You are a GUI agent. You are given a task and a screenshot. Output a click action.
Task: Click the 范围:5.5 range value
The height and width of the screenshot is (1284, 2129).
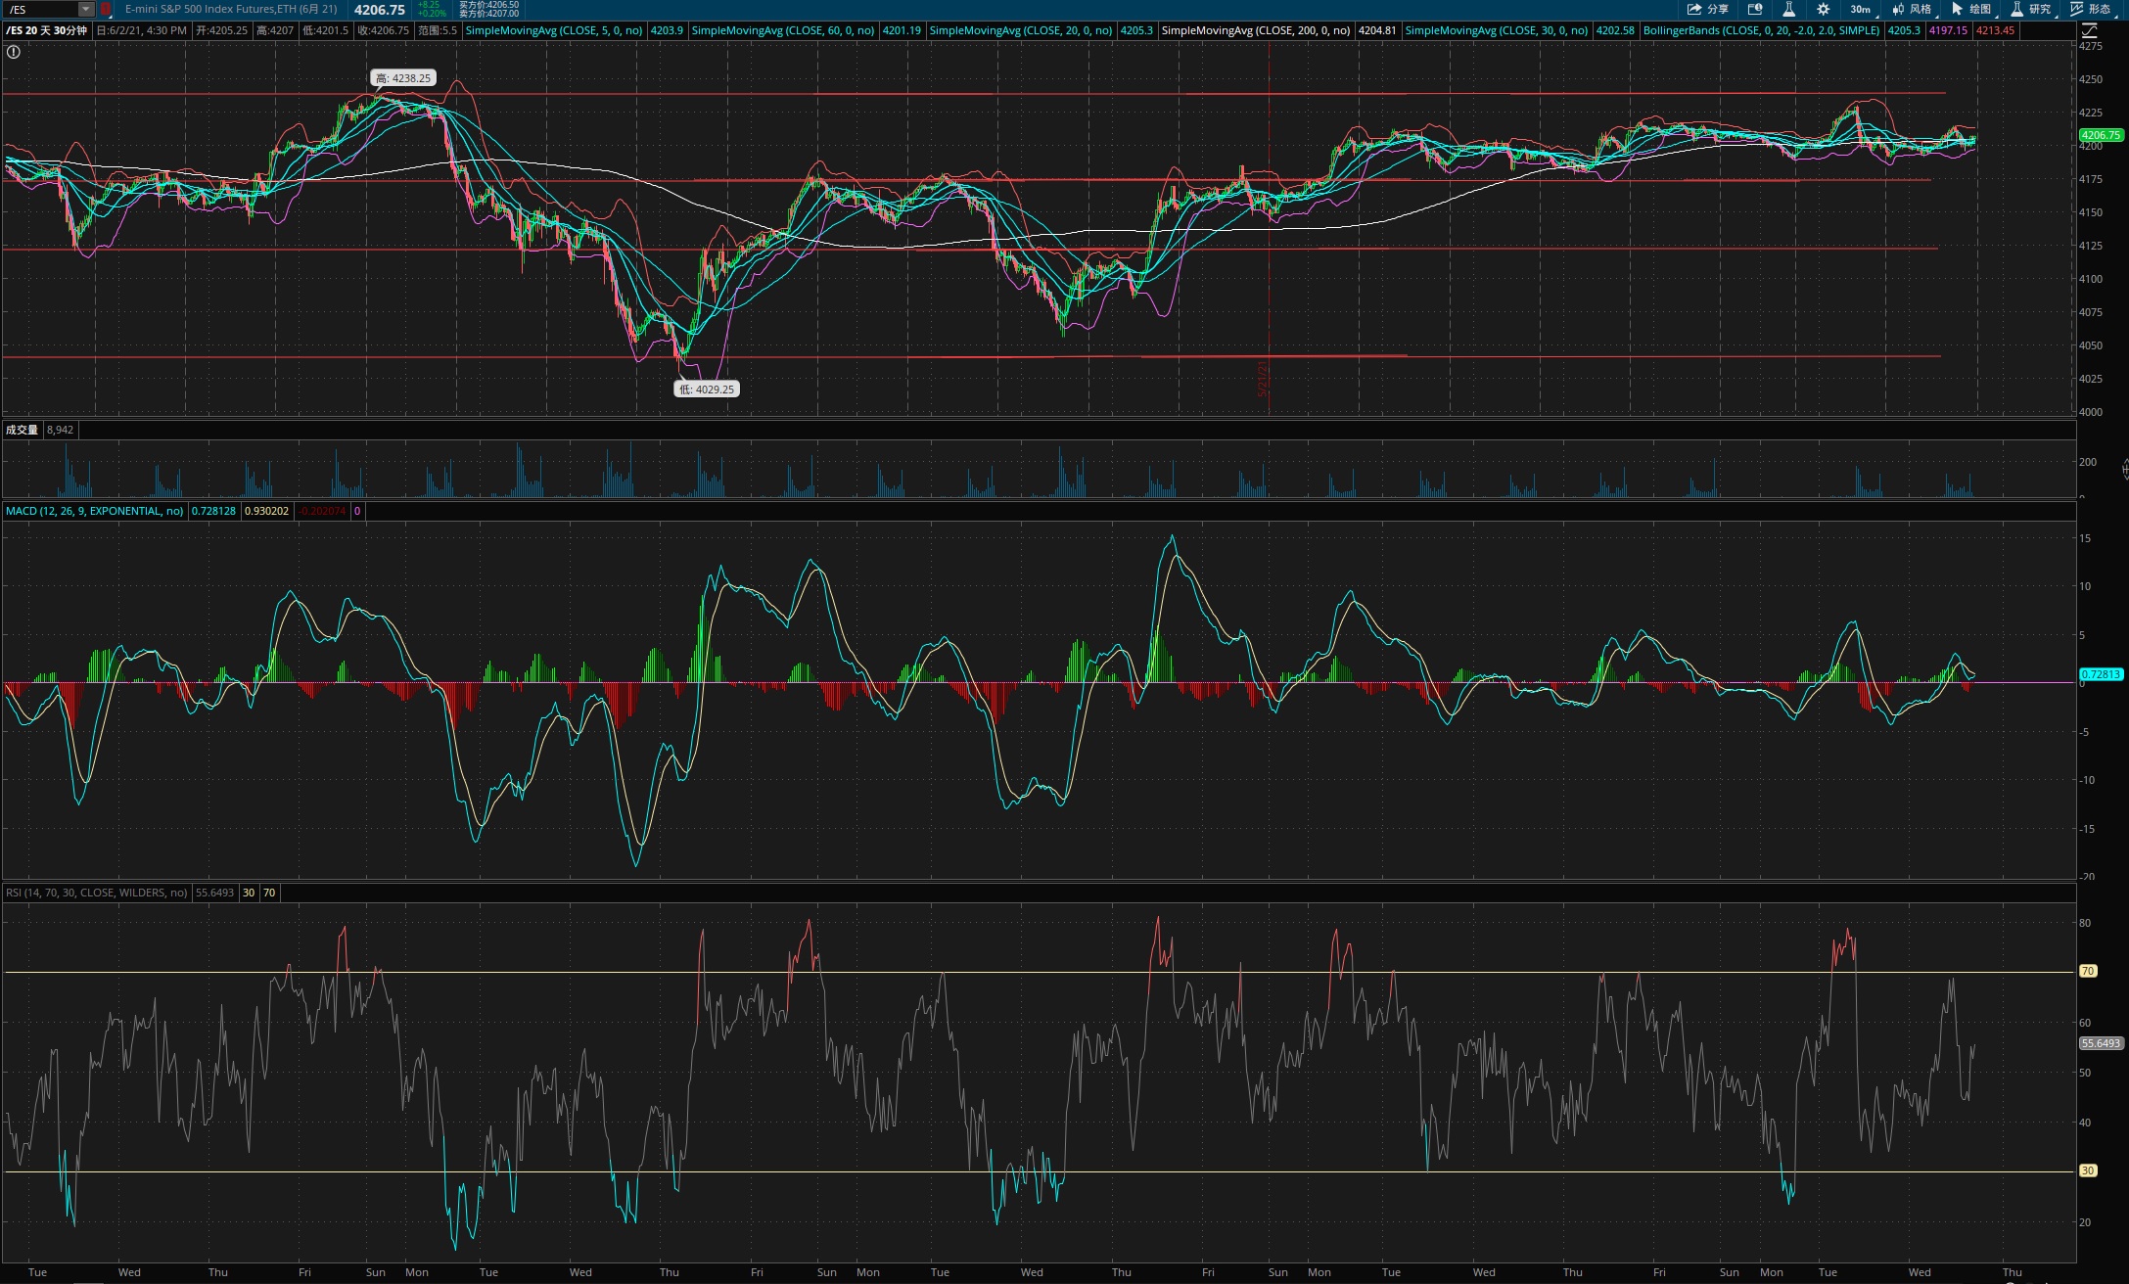438,30
